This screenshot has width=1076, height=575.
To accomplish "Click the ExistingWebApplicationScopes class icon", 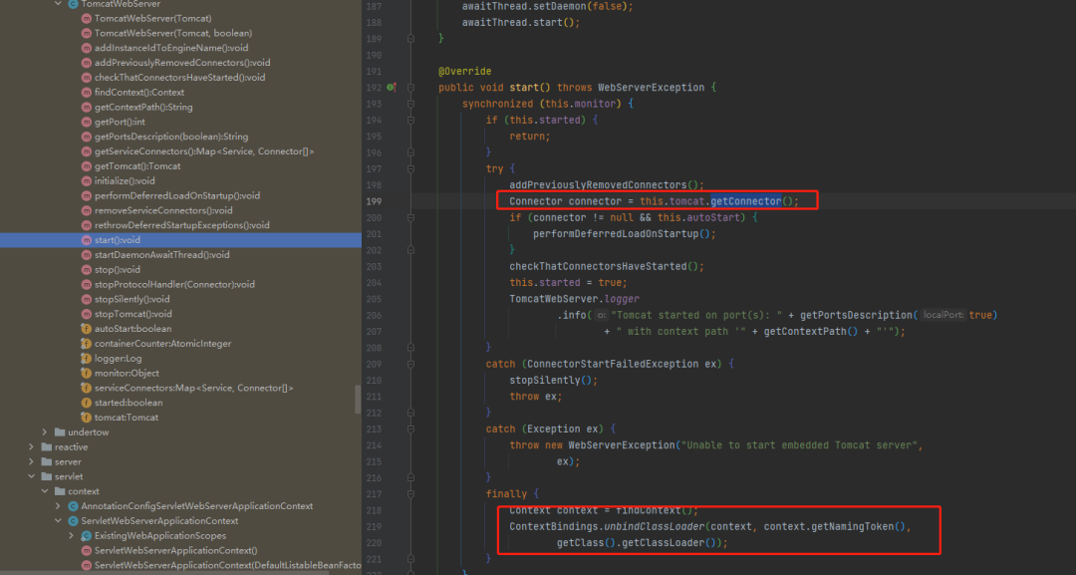I will pyautogui.click(x=84, y=535).
